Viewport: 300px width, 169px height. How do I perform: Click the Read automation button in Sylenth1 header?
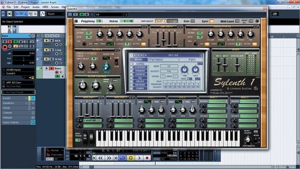coord(82,15)
